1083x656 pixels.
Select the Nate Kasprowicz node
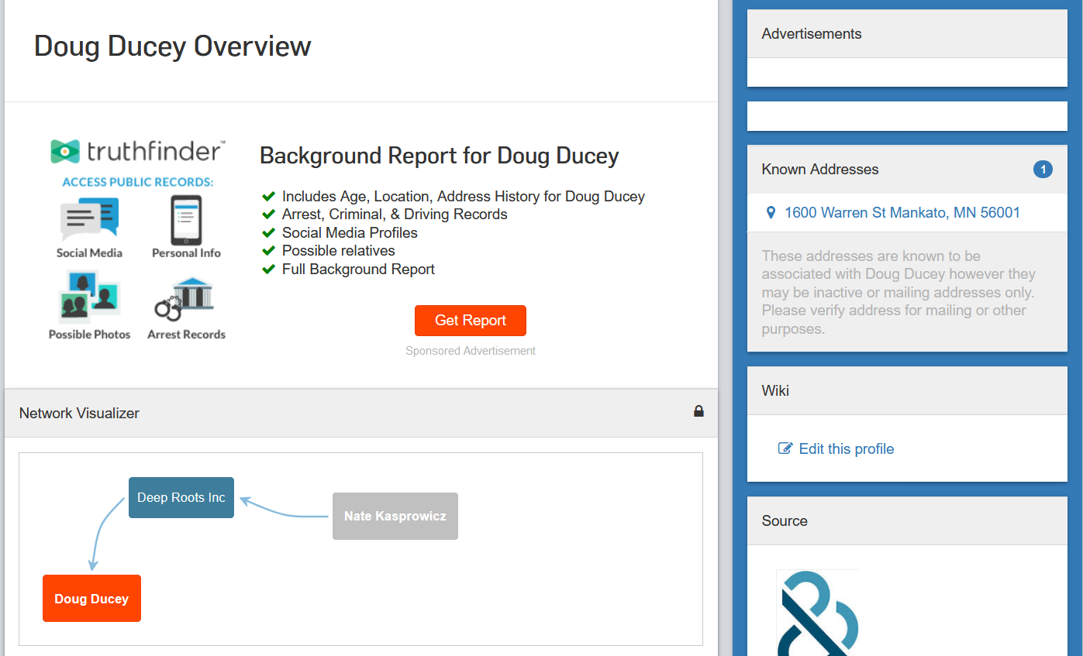click(395, 516)
